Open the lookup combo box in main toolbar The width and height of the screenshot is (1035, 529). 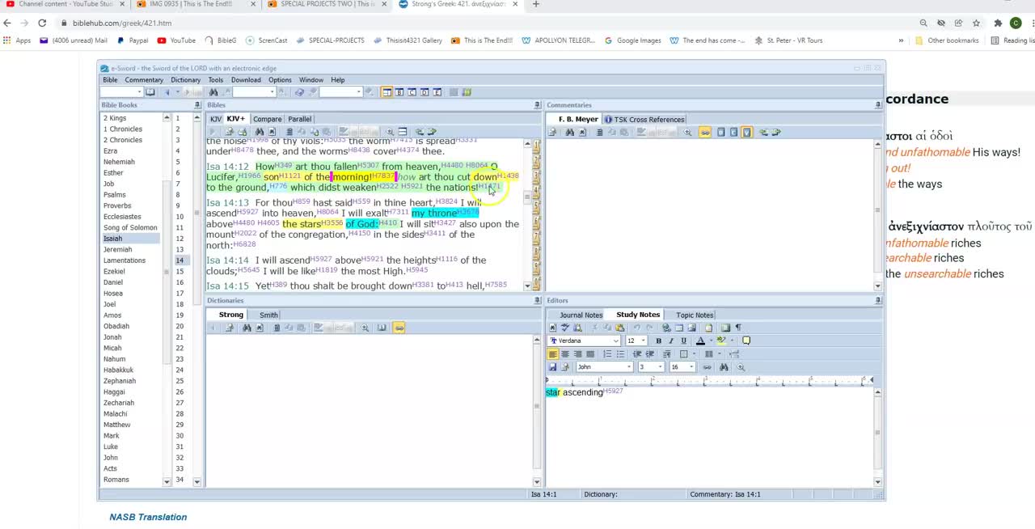coord(121,92)
